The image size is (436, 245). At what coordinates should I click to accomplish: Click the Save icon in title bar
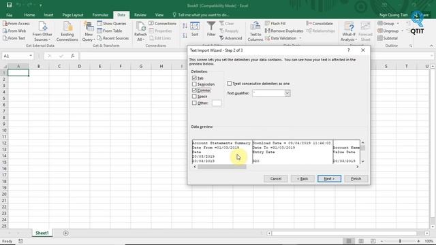[9, 5]
